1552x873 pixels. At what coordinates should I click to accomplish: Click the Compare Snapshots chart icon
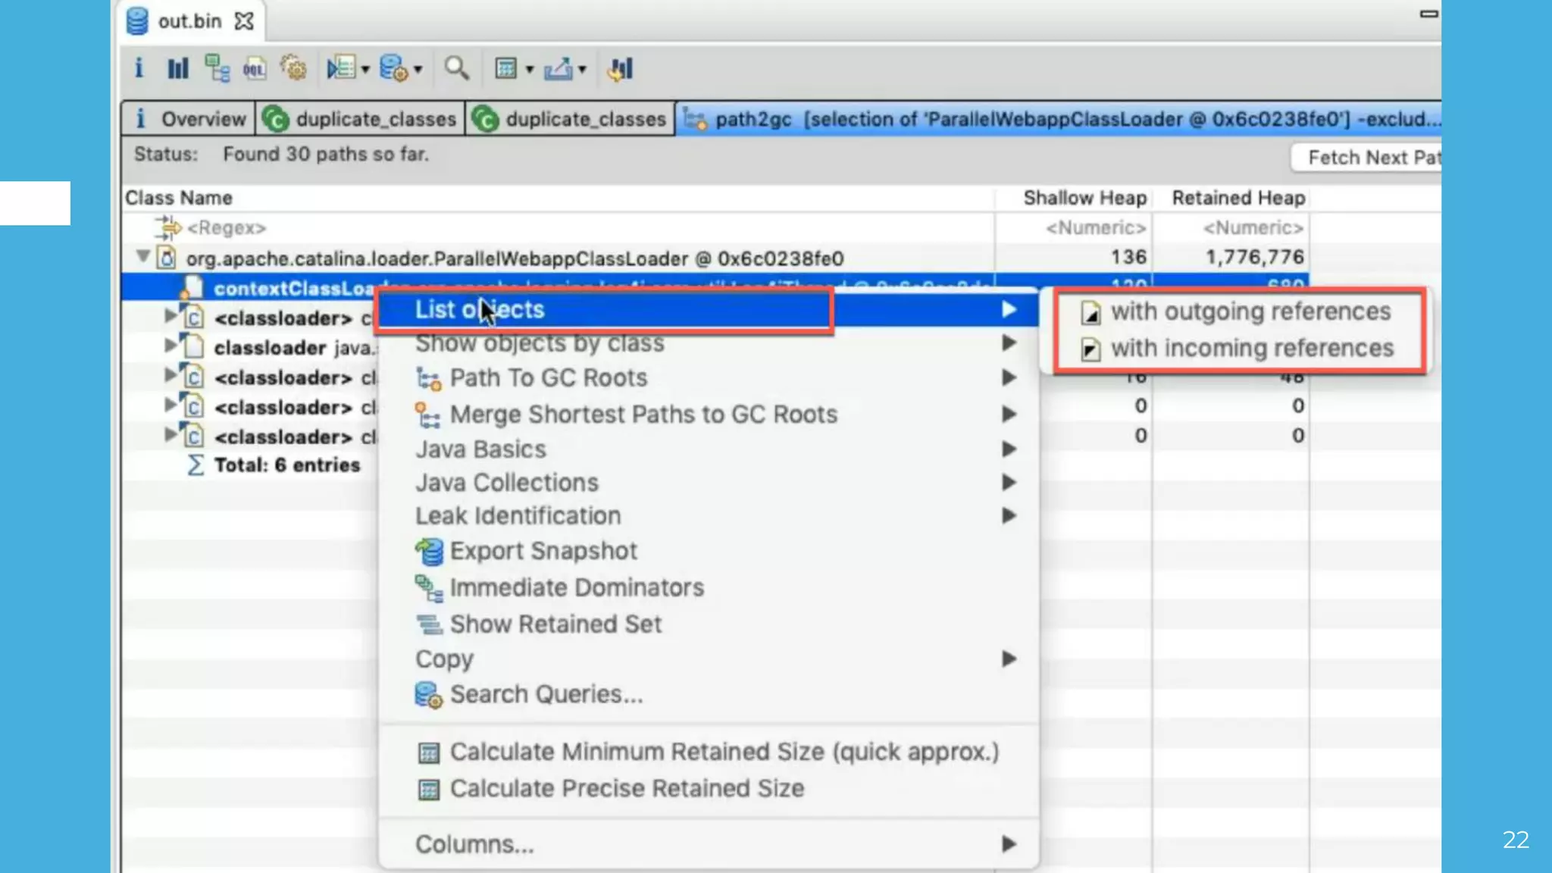(620, 69)
